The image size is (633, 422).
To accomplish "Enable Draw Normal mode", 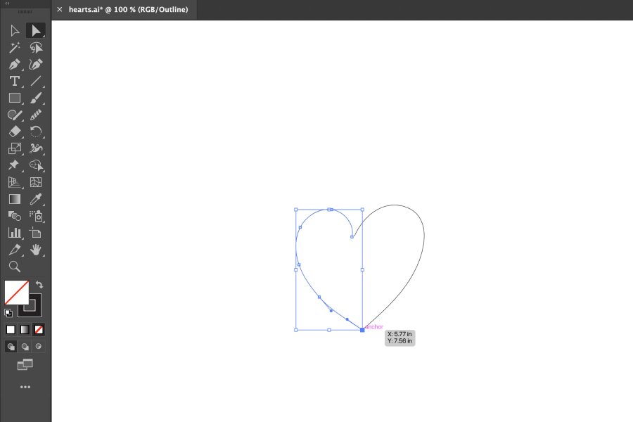I will [11, 347].
